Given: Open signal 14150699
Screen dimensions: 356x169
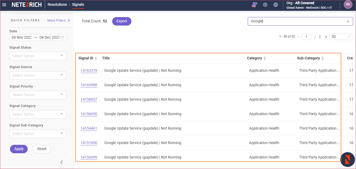Looking at the screenshot, I should 89,157.
